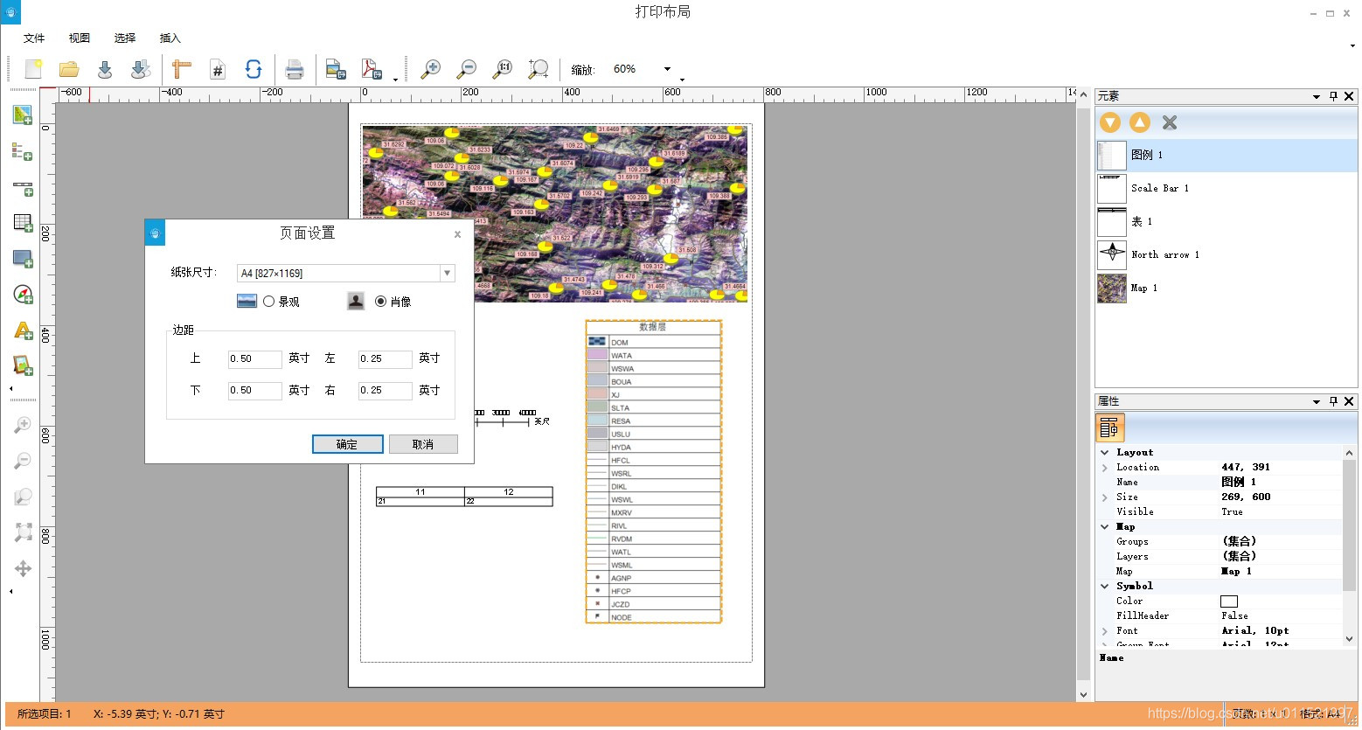Open the 插入 menu
The width and height of the screenshot is (1362, 730).
[170, 38]
